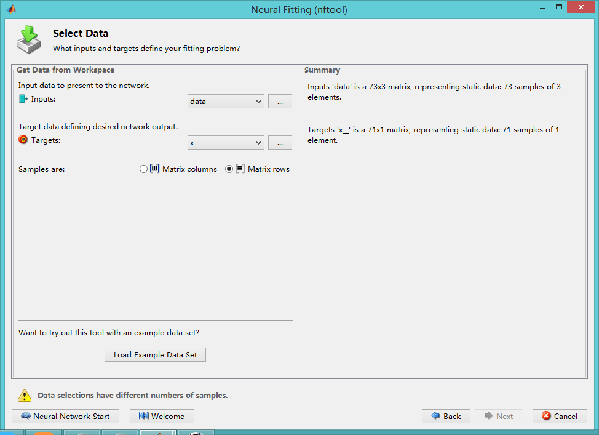599x435 pixels.
Task: Browse for Inputs with ellipsis button
Action: point(280,102)
